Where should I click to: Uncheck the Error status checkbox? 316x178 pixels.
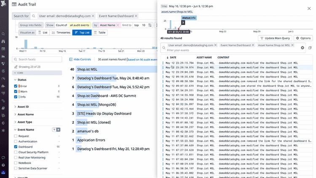[x=16, y=86]
